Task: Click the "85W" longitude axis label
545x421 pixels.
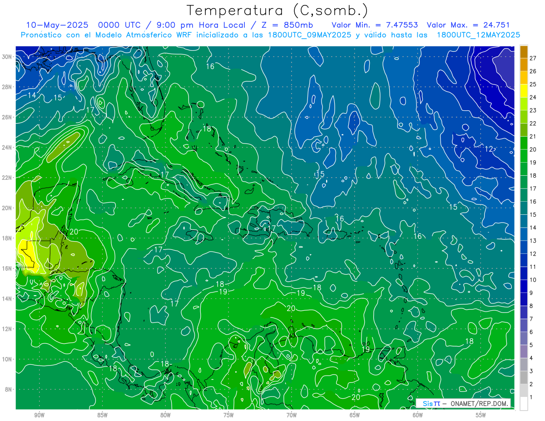Action: (102, 415)
